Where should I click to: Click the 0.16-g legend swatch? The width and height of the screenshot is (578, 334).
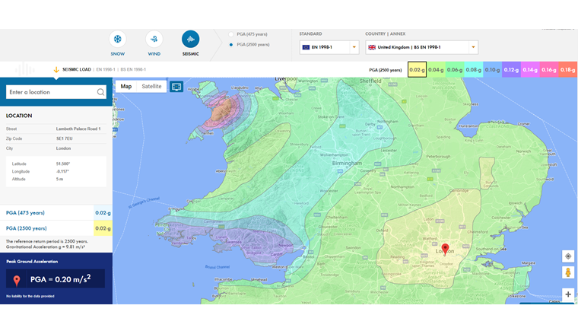pyautogui.click(x=549, y=70)
